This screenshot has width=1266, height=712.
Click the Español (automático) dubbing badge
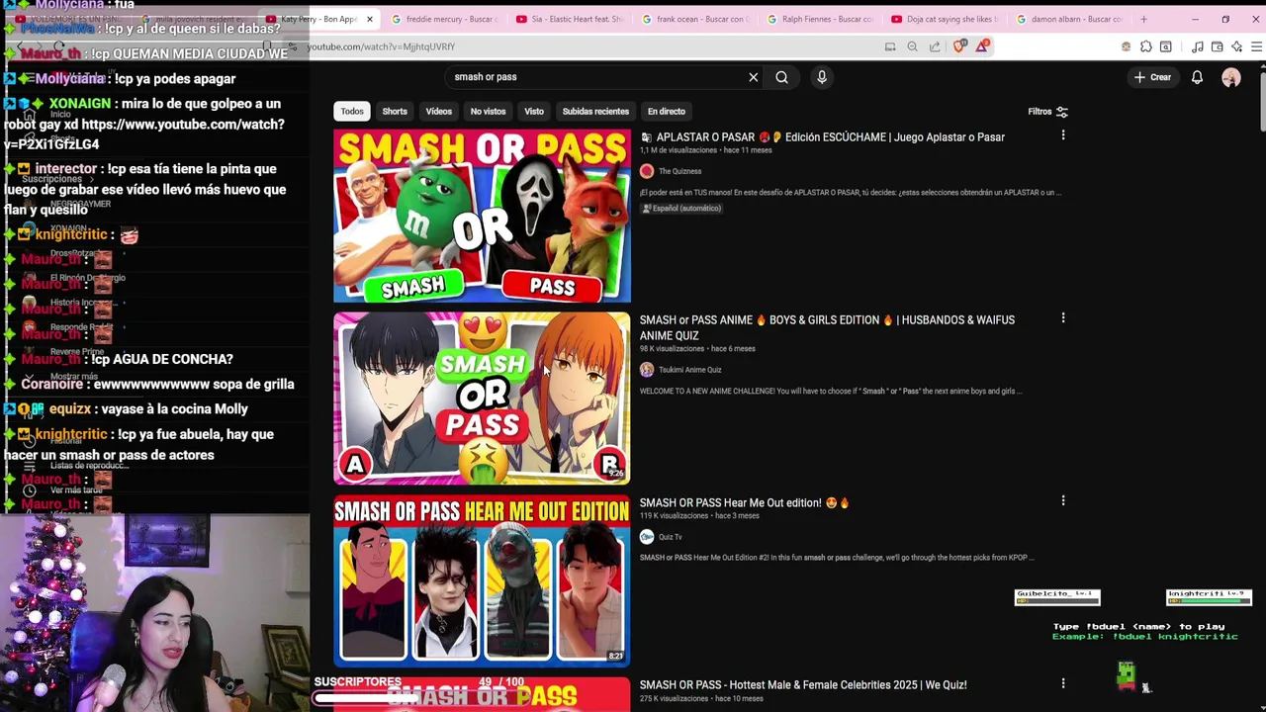pos(682,209)
